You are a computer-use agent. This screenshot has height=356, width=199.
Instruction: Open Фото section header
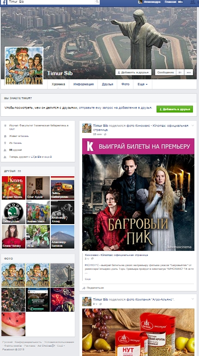coord(8,259)
